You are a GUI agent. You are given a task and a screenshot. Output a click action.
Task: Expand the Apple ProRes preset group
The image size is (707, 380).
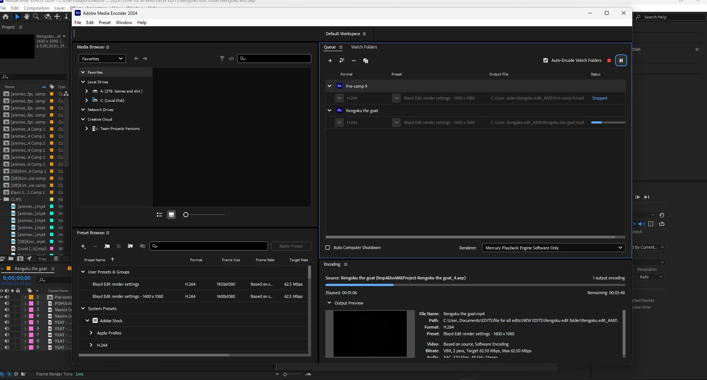(91, 333)
